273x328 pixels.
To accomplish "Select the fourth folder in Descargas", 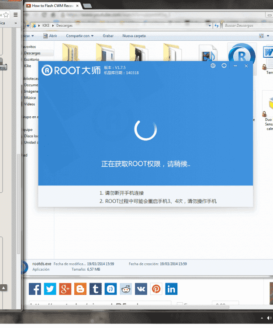I will (x=172, y=52).
